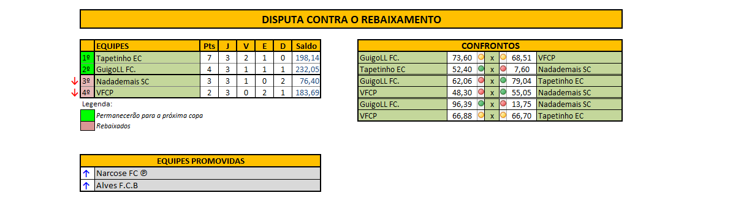Click pink Rebaixados legend swatch
This screenshot has width=741, height=220.
coord(88,126)
